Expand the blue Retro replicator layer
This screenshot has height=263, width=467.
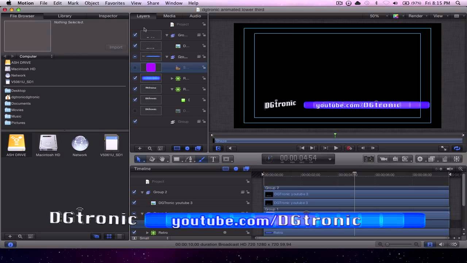pos(172,78)
